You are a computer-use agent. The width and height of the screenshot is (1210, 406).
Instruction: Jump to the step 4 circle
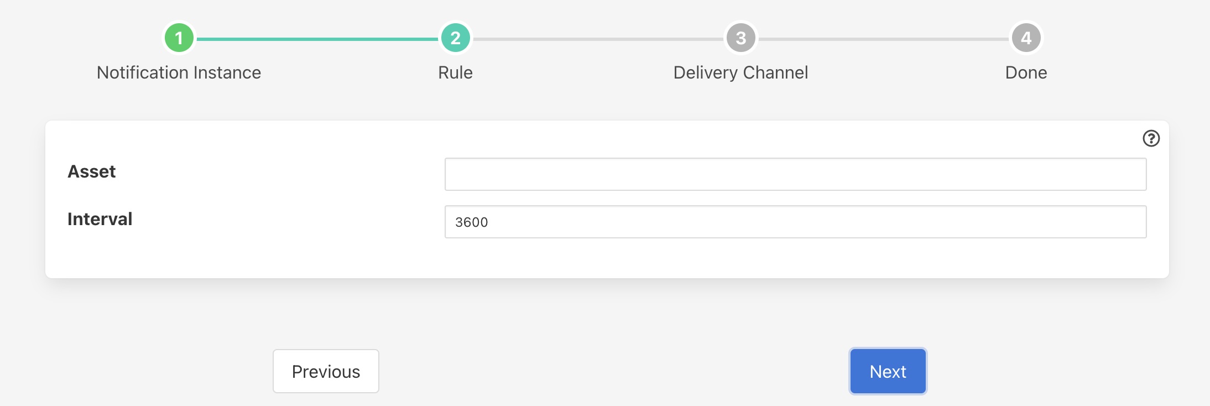1026,38
